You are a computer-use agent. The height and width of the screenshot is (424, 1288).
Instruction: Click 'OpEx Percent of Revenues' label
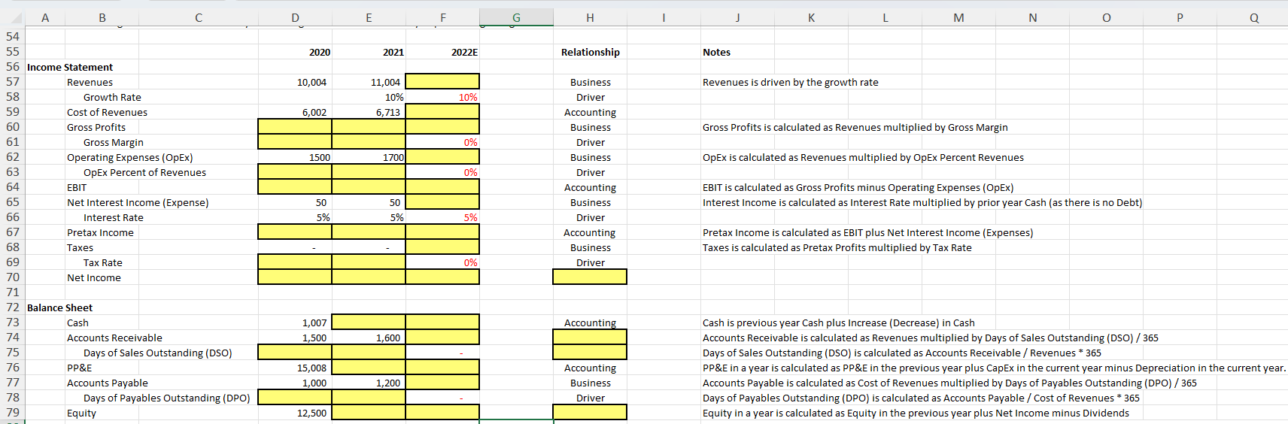(x=144, y=172)
